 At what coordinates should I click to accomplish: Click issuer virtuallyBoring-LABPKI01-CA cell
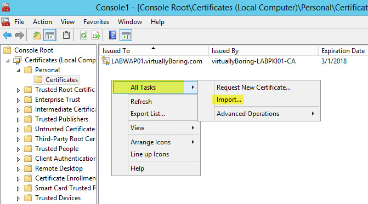point(253,61)
